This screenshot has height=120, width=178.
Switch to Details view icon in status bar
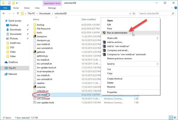click(x=171, y=118)
